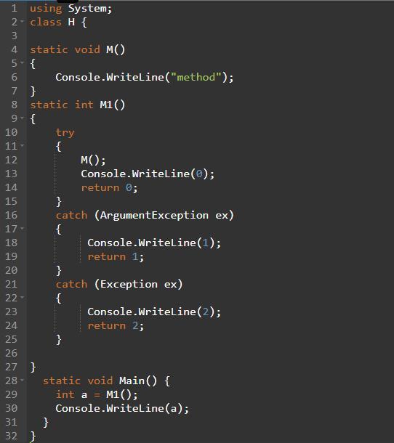Click the 'using' keyword on the first line
This screenshot has width=394, height=443.
pyautogui.click(x=46, y=9)
